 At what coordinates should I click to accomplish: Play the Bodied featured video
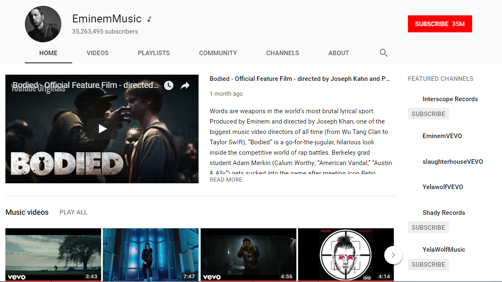tap(102, 129)
